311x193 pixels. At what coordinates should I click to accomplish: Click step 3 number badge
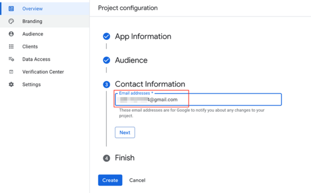pos(107,84)
